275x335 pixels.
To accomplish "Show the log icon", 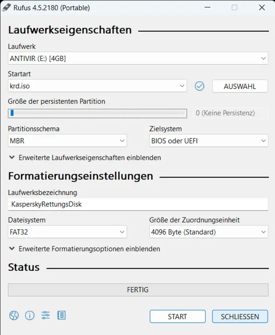I will click(61, 316).
